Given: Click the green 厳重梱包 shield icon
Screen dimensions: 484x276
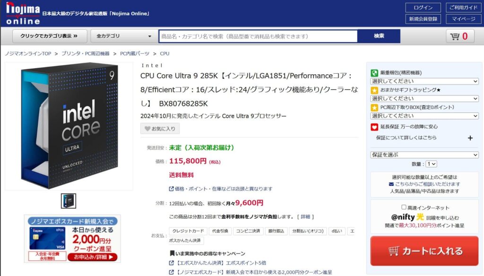Looking at the screenshot, I should (374, 73).
